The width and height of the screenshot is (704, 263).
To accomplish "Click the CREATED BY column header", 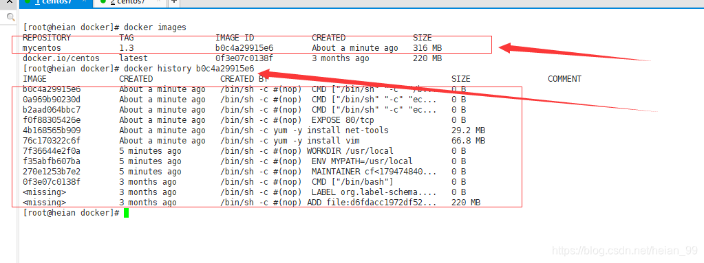I will click(x=244, y=79).
